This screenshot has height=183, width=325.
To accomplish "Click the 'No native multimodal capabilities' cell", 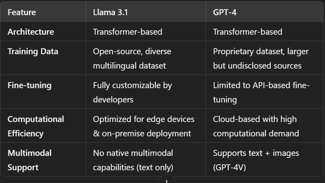I will [133, 160].
